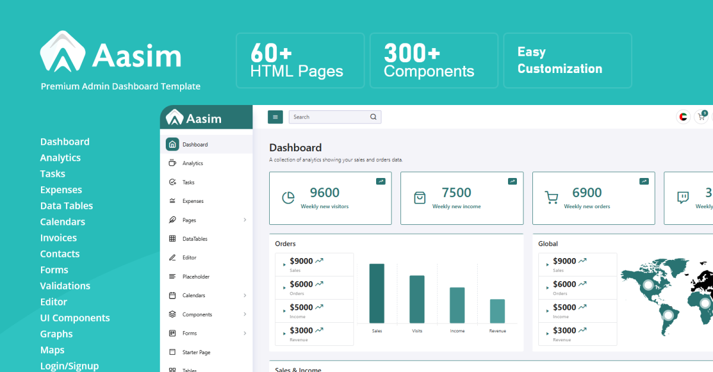Image resolution: width=713 pixels, height=372 pixels.
Task: Expand the Calendars submenu chevron
Action: point(245,295)
